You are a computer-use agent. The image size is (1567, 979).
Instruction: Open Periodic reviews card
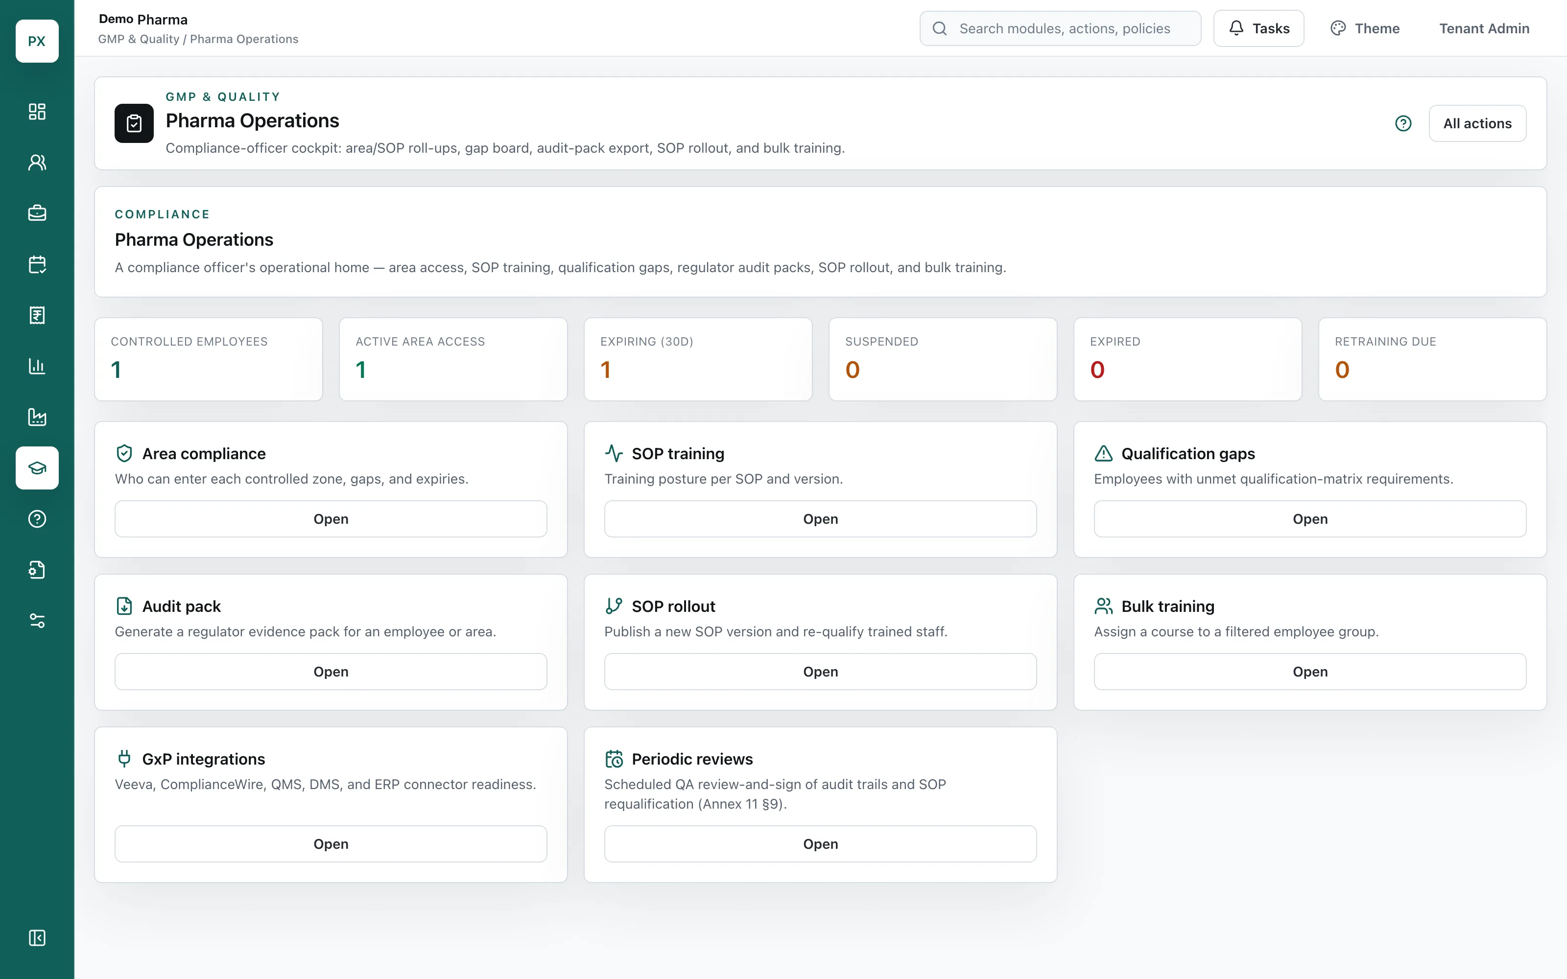[x=820, y=844]
